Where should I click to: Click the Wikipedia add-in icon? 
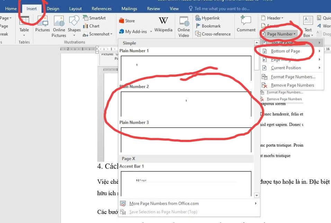coord(163,24)
